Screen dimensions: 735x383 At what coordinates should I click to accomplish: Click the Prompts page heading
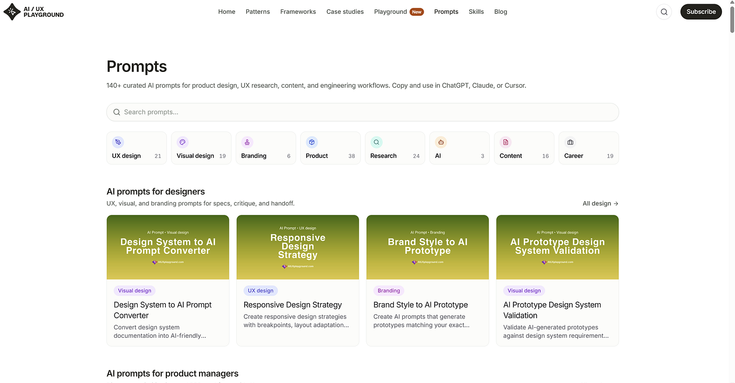point(136,66)
